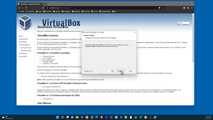Open the taskbar clock and date

point(208,117)
